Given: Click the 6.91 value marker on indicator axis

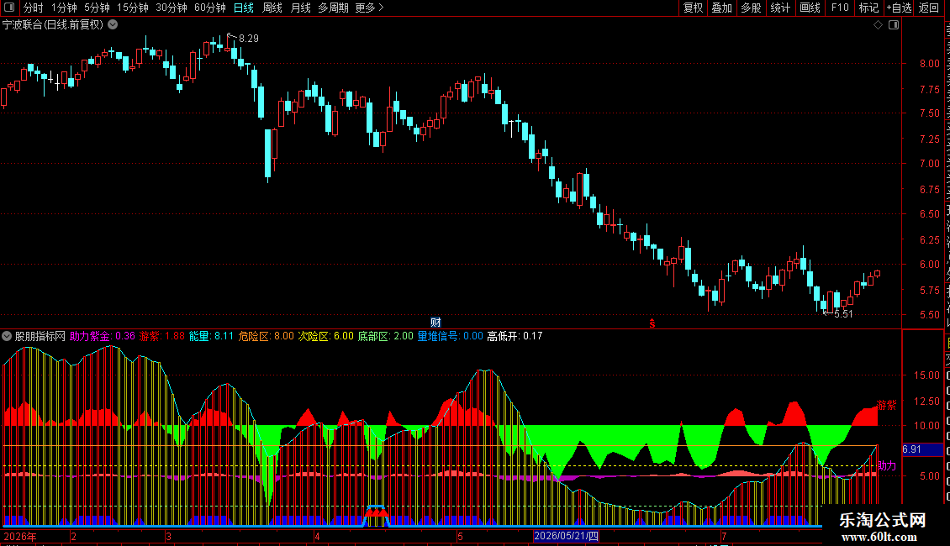Looking at the screenshot, I should [922, 449].
